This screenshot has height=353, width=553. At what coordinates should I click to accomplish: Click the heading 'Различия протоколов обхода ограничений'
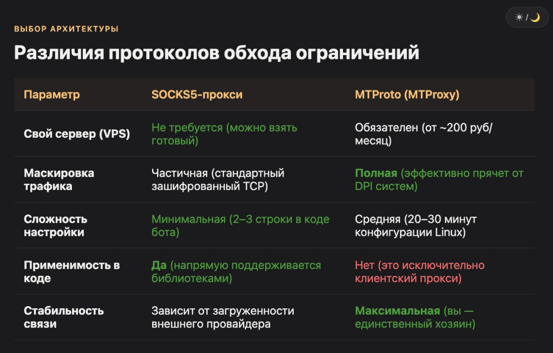(217, 53)
